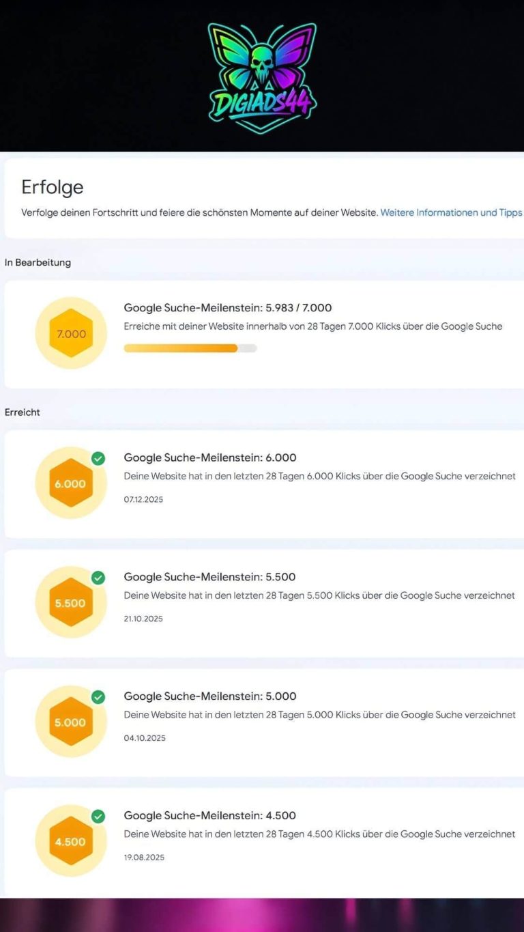Click the date 07.12.2025 on the 6.000 milestone
Image resolution: width=524 pixels, height=932 pixels.
[143, 499]
